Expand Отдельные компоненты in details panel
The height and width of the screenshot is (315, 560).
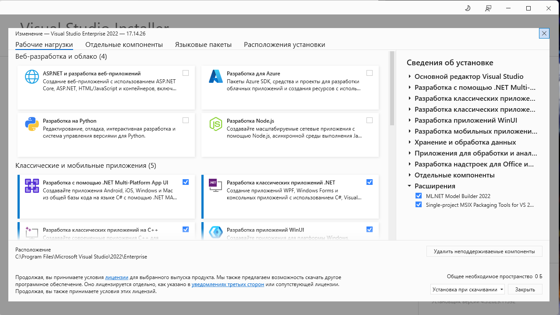(x=409, y=175)
